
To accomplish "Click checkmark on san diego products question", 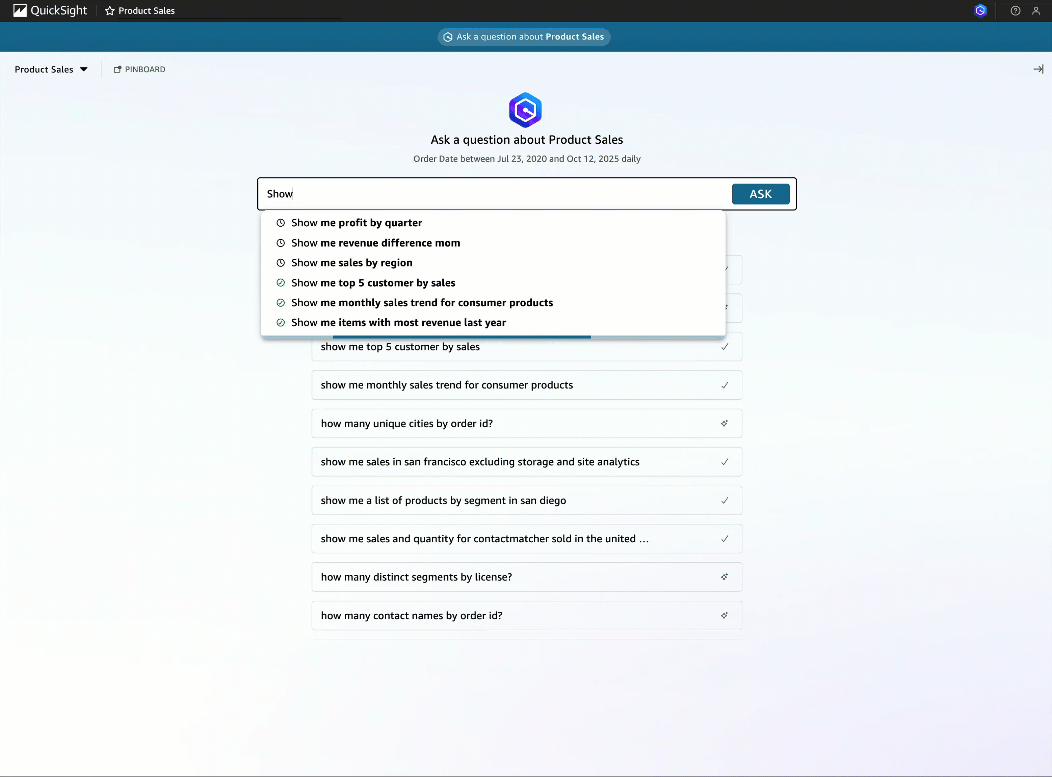I will (724, 500).
